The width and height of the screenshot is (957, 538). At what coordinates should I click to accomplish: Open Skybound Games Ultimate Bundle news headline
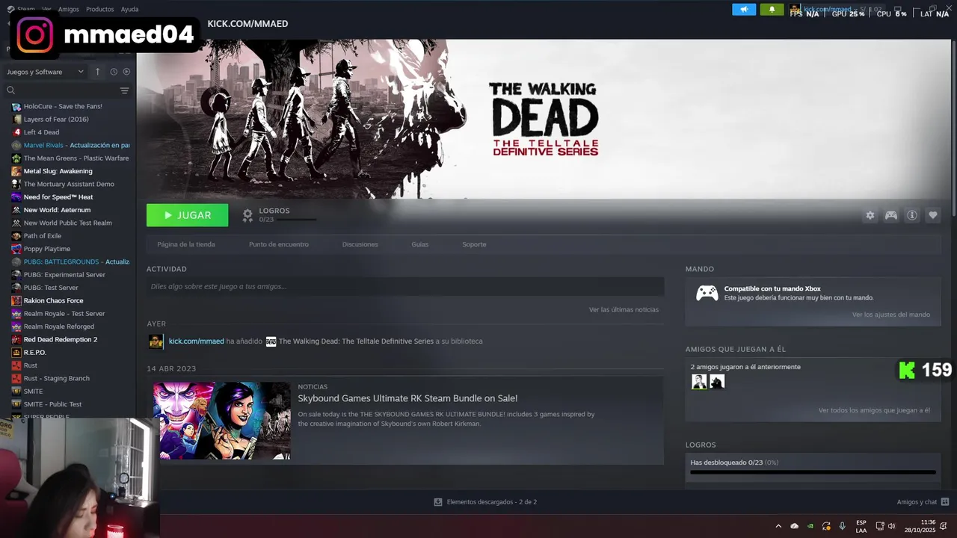pos(407,398)
